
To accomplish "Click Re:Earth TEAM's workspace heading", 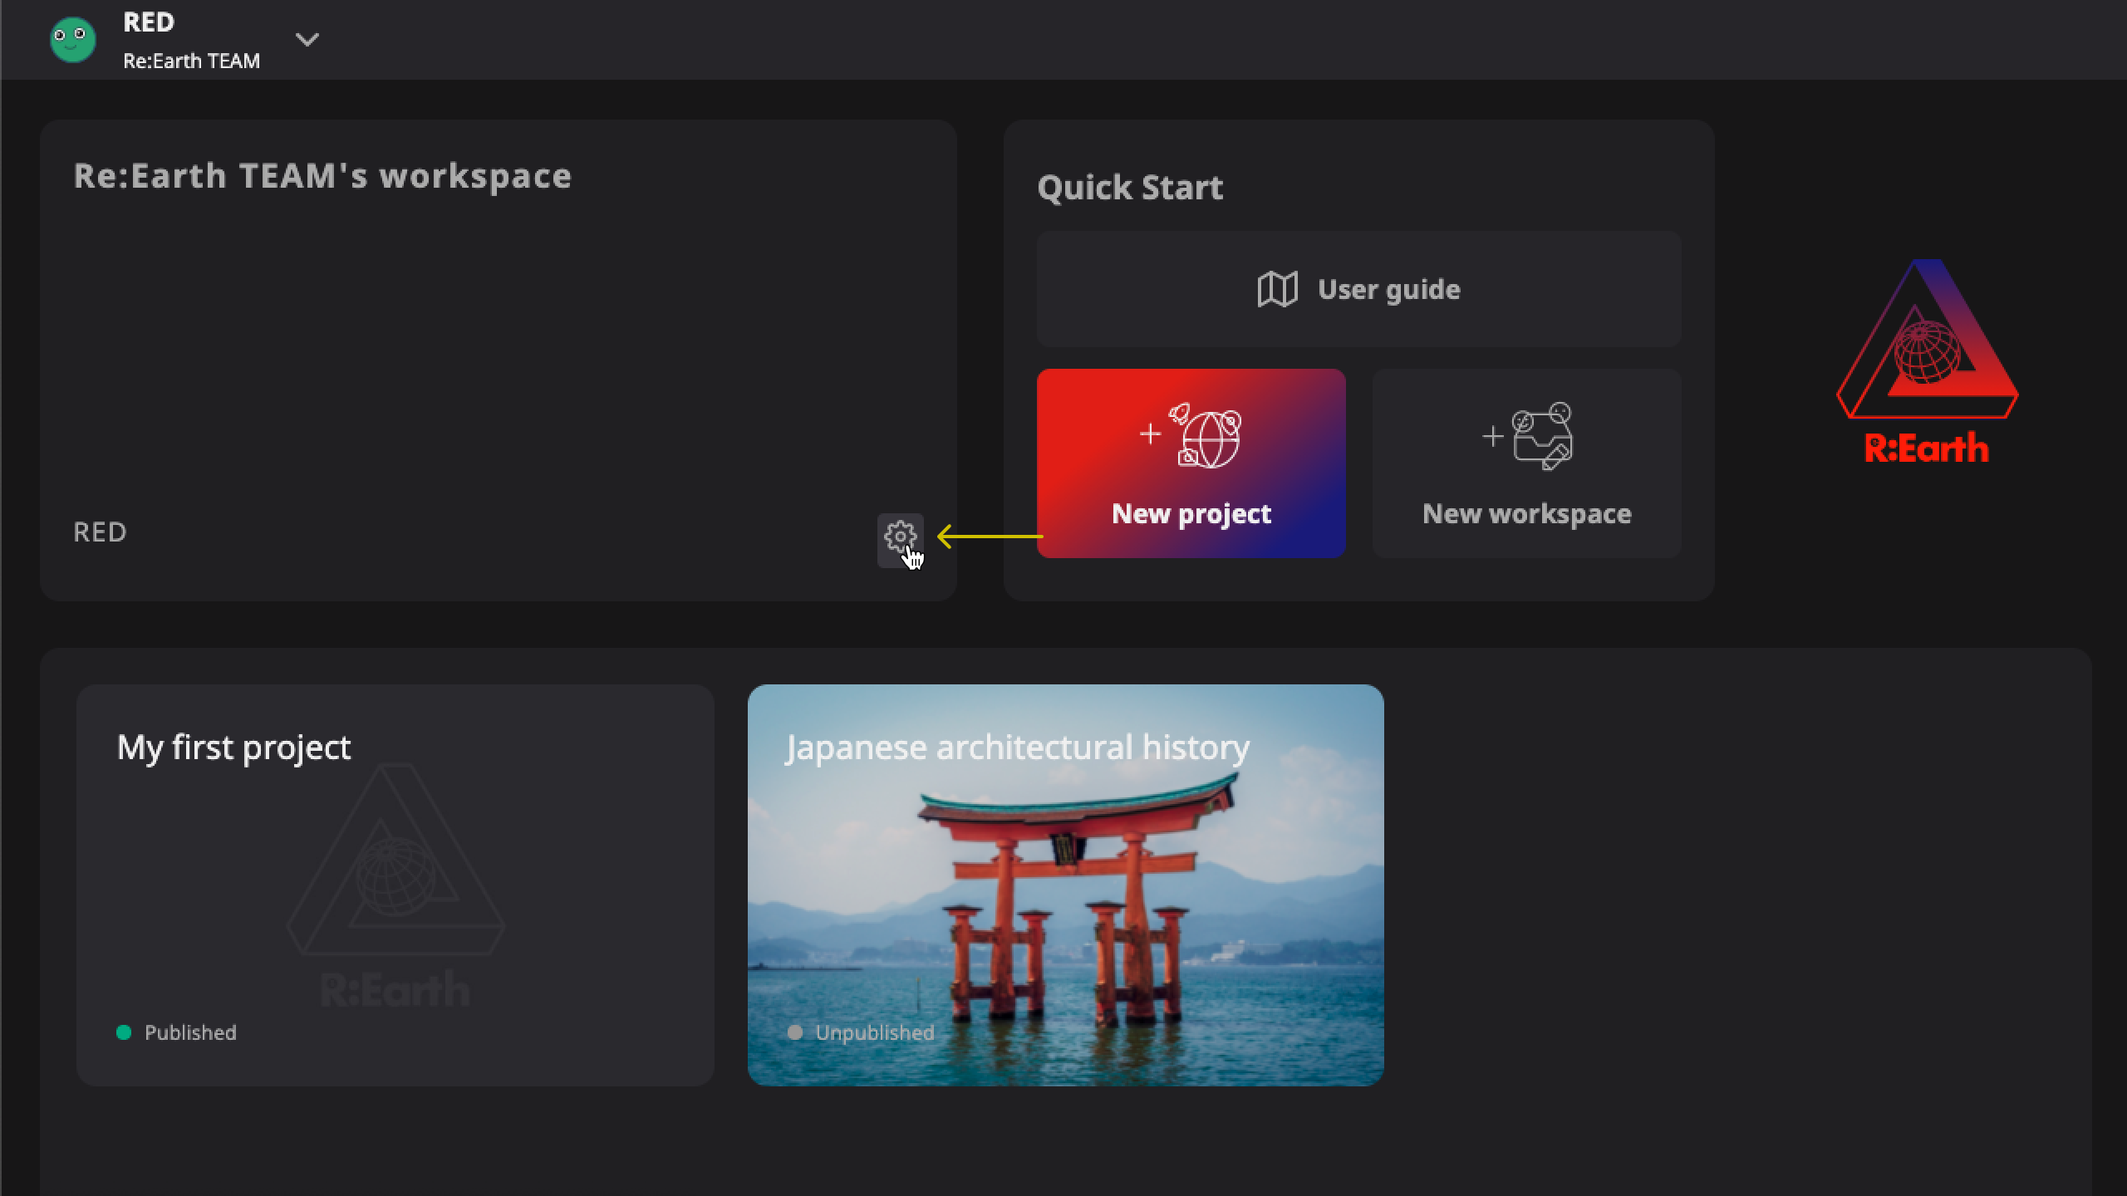I will click(x=322, y=176).
